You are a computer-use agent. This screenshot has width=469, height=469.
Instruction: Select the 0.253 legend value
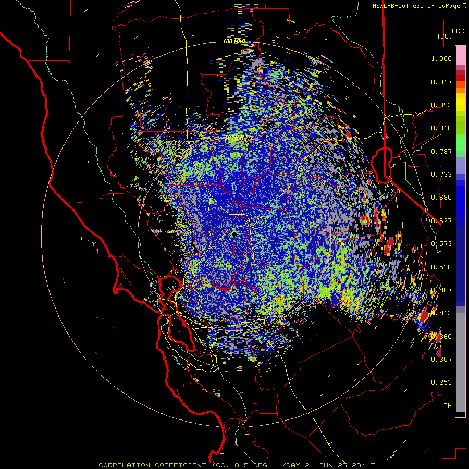click(x=441, y=382)
